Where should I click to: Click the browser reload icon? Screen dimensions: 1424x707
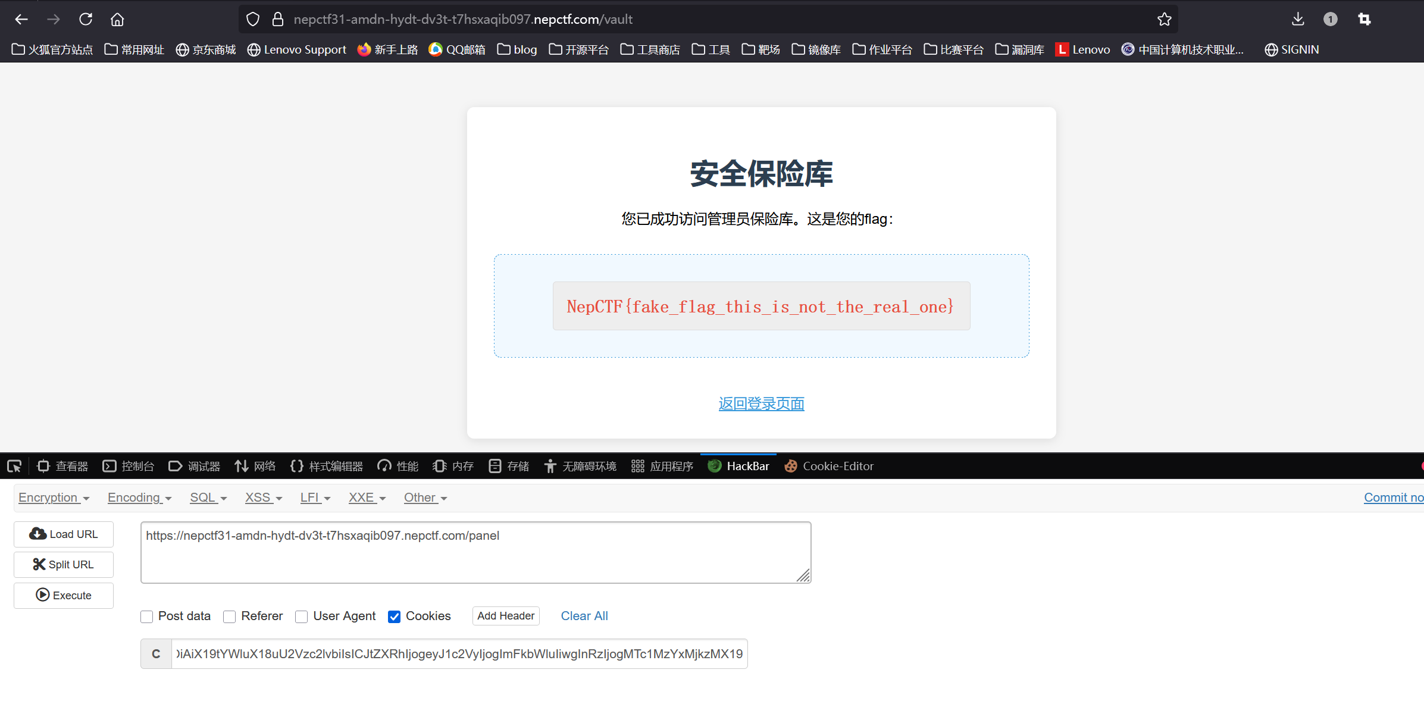(86, 19)
